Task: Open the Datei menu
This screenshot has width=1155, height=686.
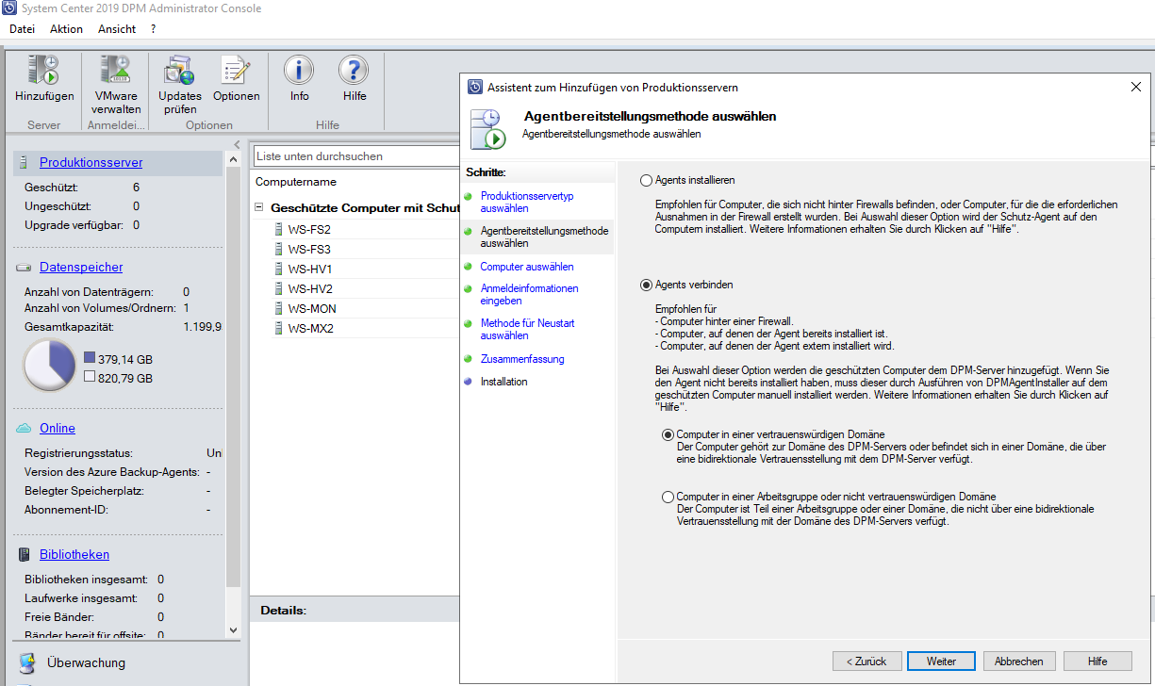Action: point(22,29)
